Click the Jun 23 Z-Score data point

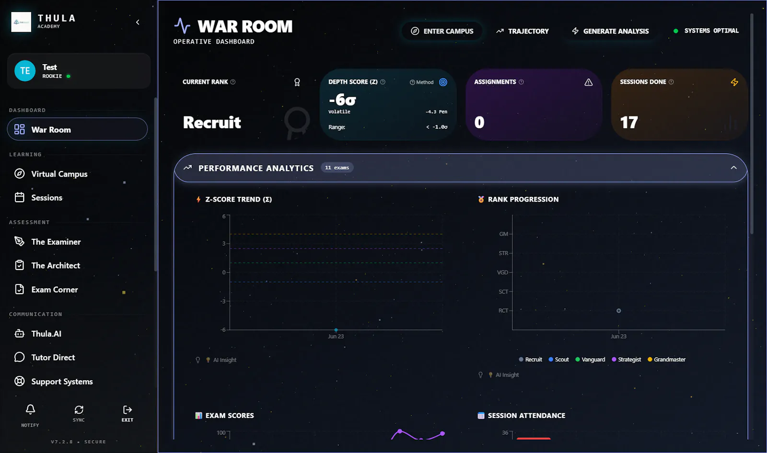tap(336, 330)
